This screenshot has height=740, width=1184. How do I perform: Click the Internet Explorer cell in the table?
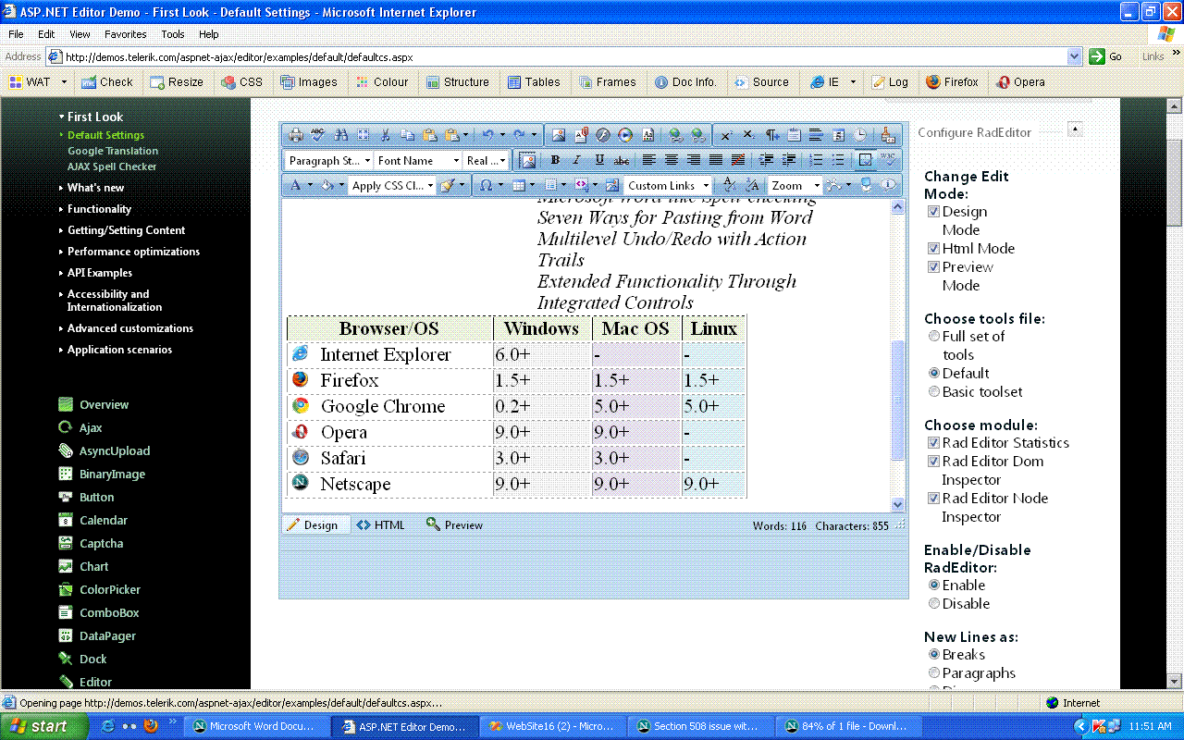[389, 355]
